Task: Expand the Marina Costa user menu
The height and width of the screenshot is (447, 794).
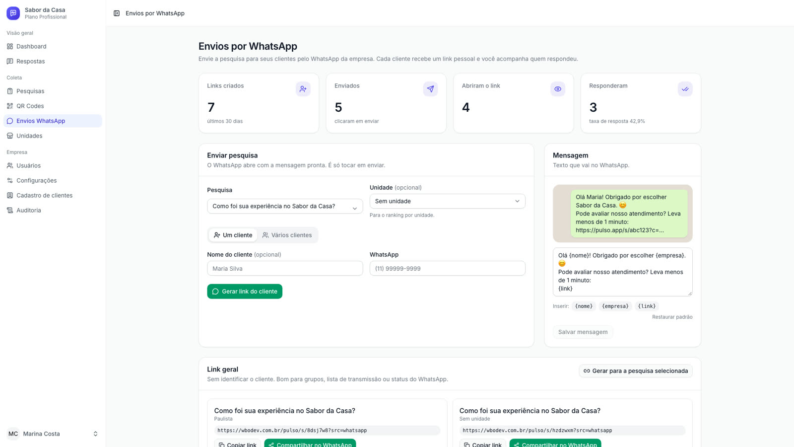Action: coord(53,434)
